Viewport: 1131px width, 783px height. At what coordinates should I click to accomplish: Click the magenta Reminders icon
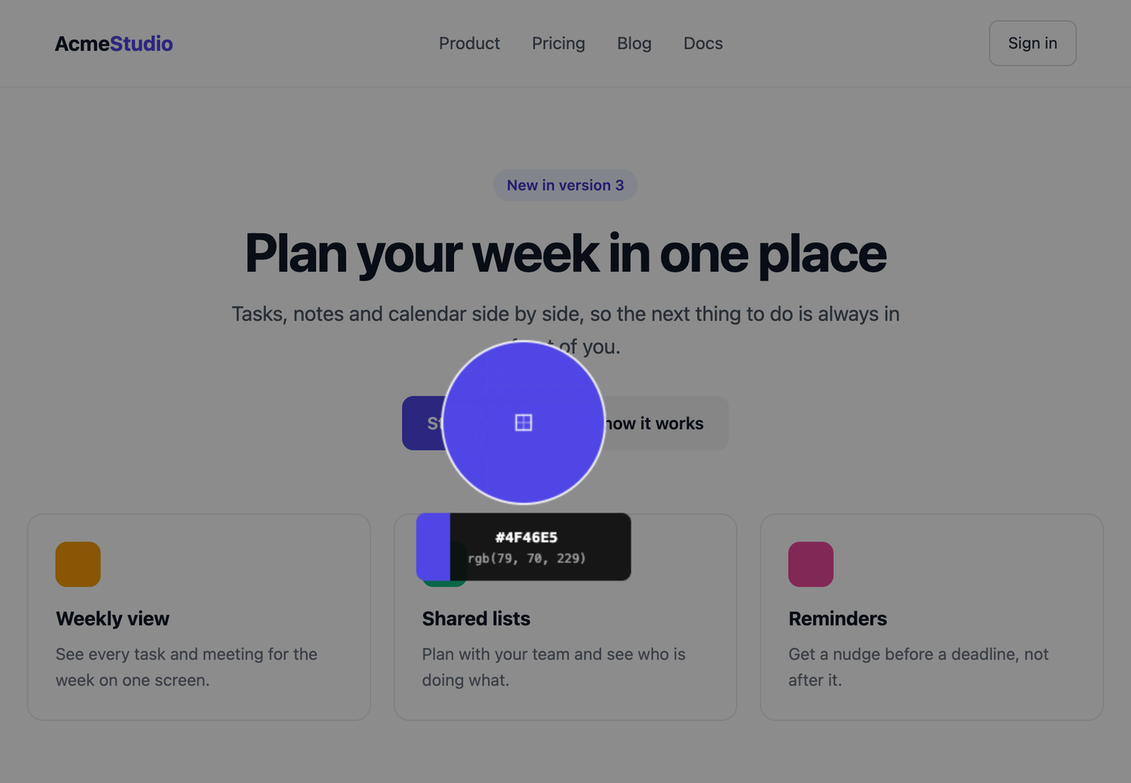pos(811,564)
